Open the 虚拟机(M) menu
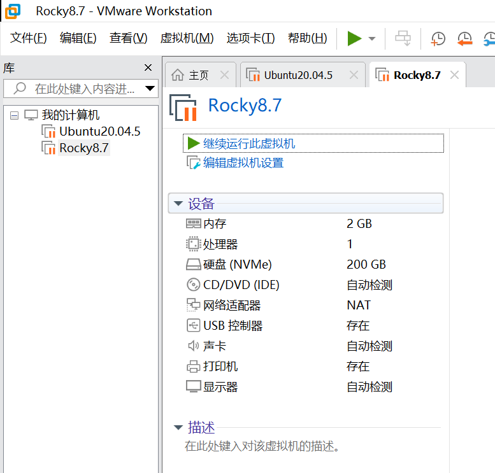This screenshot has height=473, width=495. pyautogui.click(x=187, y=38)
